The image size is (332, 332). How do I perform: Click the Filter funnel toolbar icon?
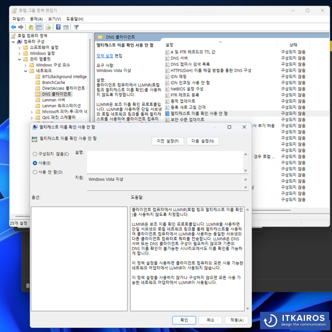click(x=76, y=27)
